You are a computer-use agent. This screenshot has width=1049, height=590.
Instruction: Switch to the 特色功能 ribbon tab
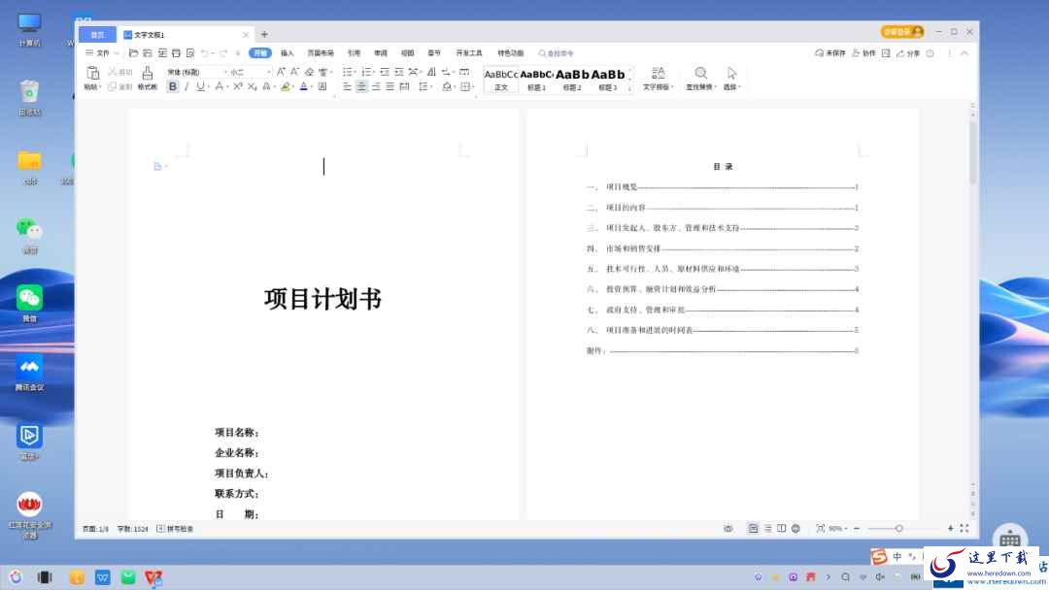tap(511, 52)
